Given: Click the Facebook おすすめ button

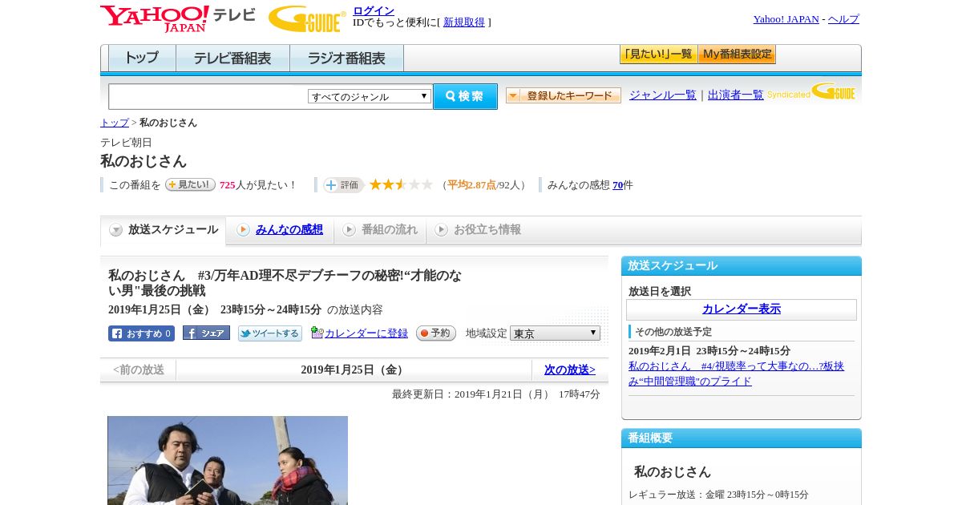Looking at the screenshot, I should [x=141, y=333].
